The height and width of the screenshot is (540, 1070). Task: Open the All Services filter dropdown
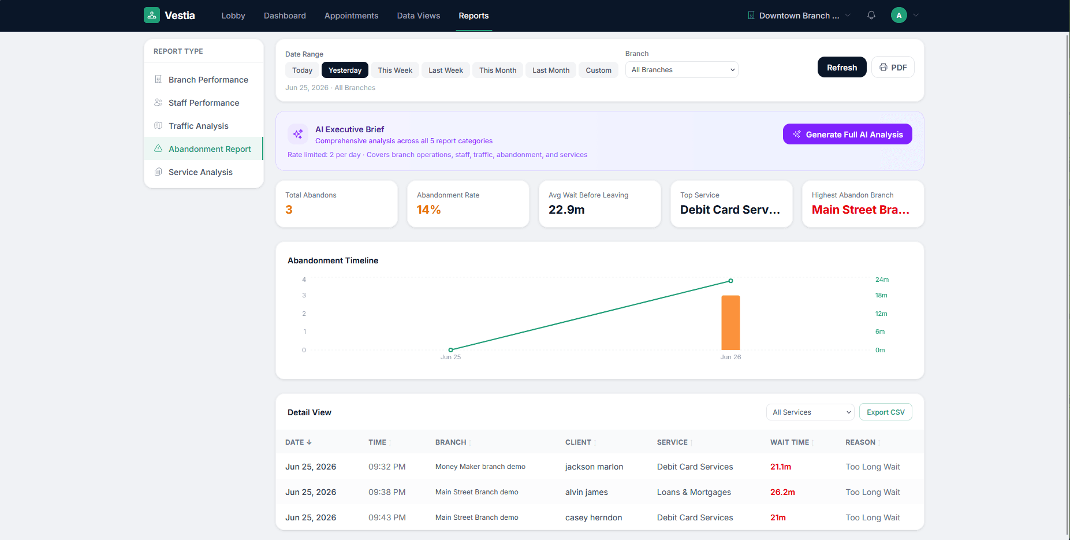(810, 412)
